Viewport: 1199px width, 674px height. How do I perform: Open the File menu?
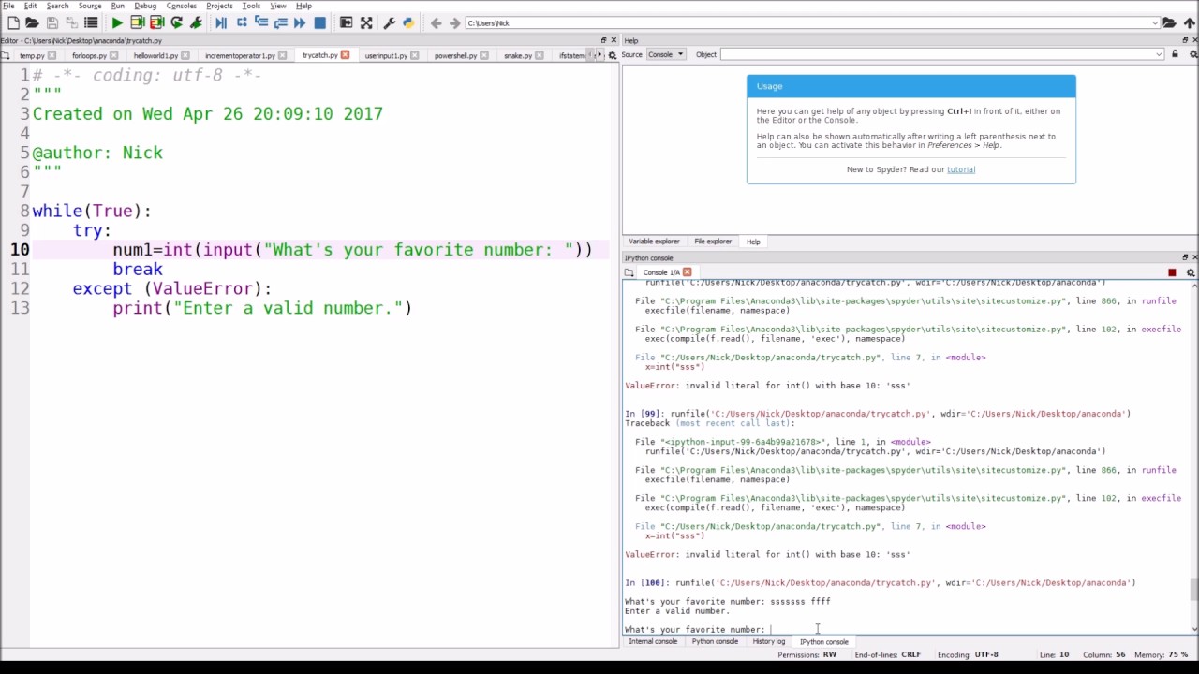point(8,6)
